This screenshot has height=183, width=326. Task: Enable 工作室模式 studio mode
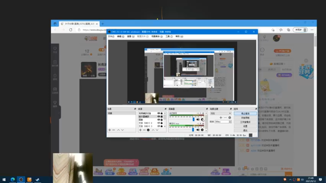(245, 122)
